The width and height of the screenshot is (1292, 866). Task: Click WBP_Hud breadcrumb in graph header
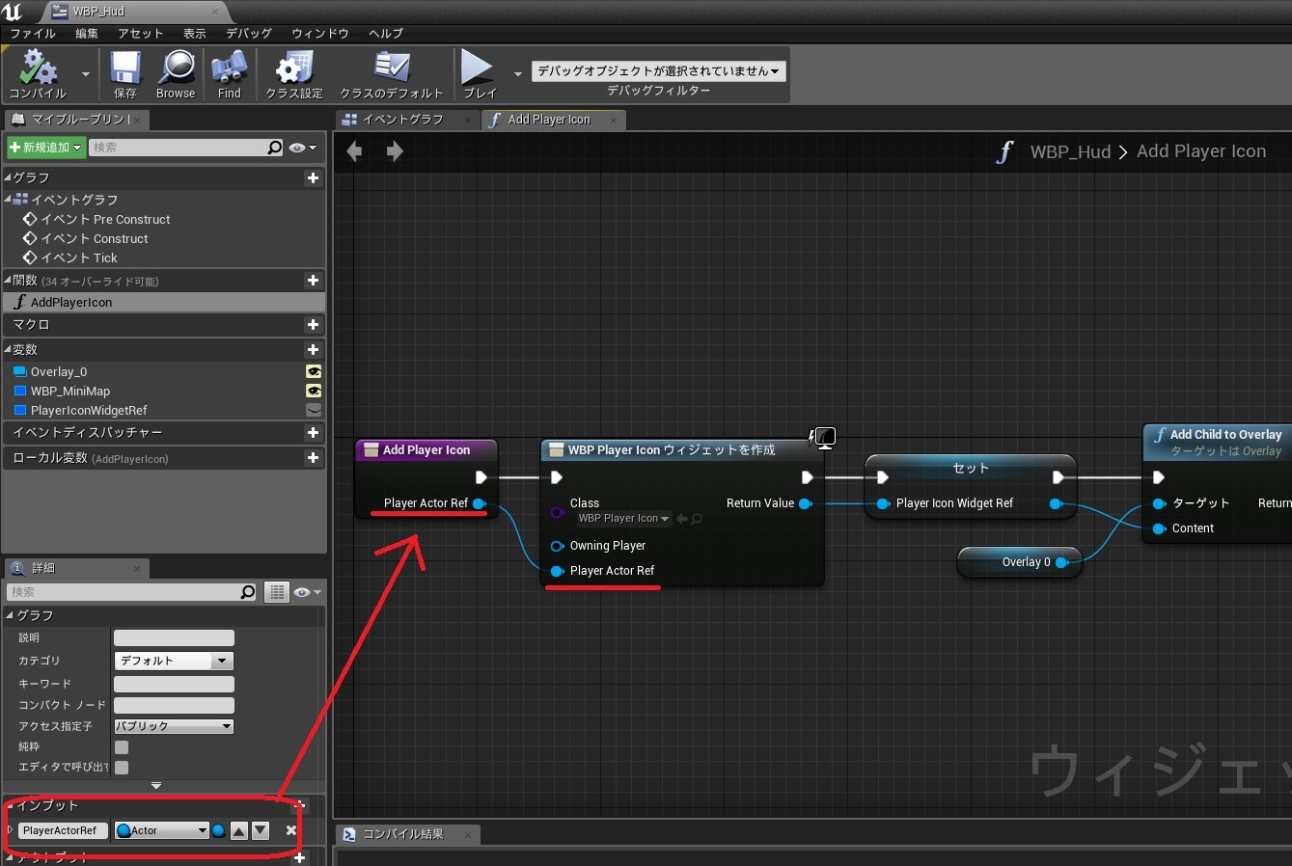tap(1070, 152)
